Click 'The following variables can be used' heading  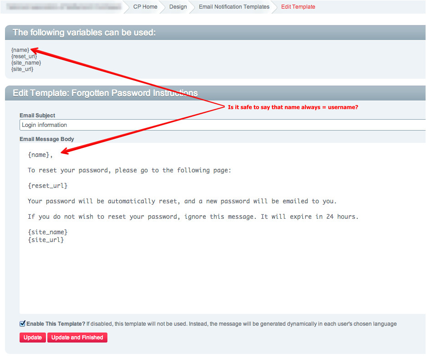click(x=84, y=33)
